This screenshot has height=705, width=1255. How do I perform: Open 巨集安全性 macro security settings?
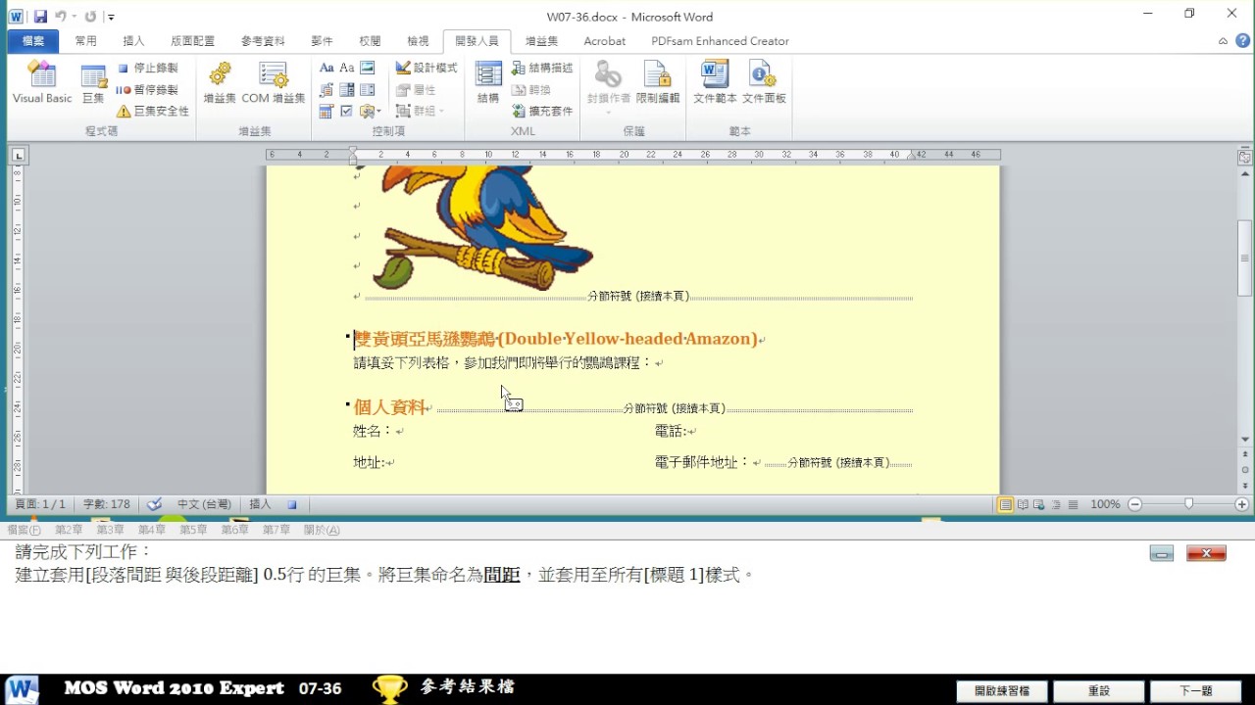pyautogui.click(x=152, y=111)
